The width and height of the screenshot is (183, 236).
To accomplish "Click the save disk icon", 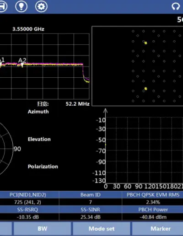I will 2,6.
